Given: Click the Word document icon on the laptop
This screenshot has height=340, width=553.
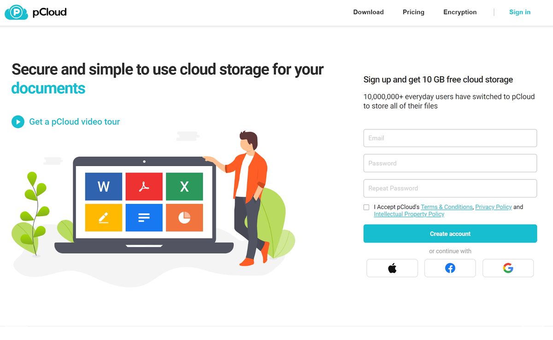Looking at the screenshot, I should 103,187.
